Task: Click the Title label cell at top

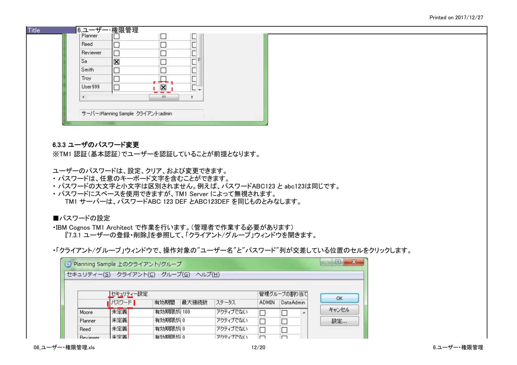Action: pyautogui.click(x=51, y=30)
